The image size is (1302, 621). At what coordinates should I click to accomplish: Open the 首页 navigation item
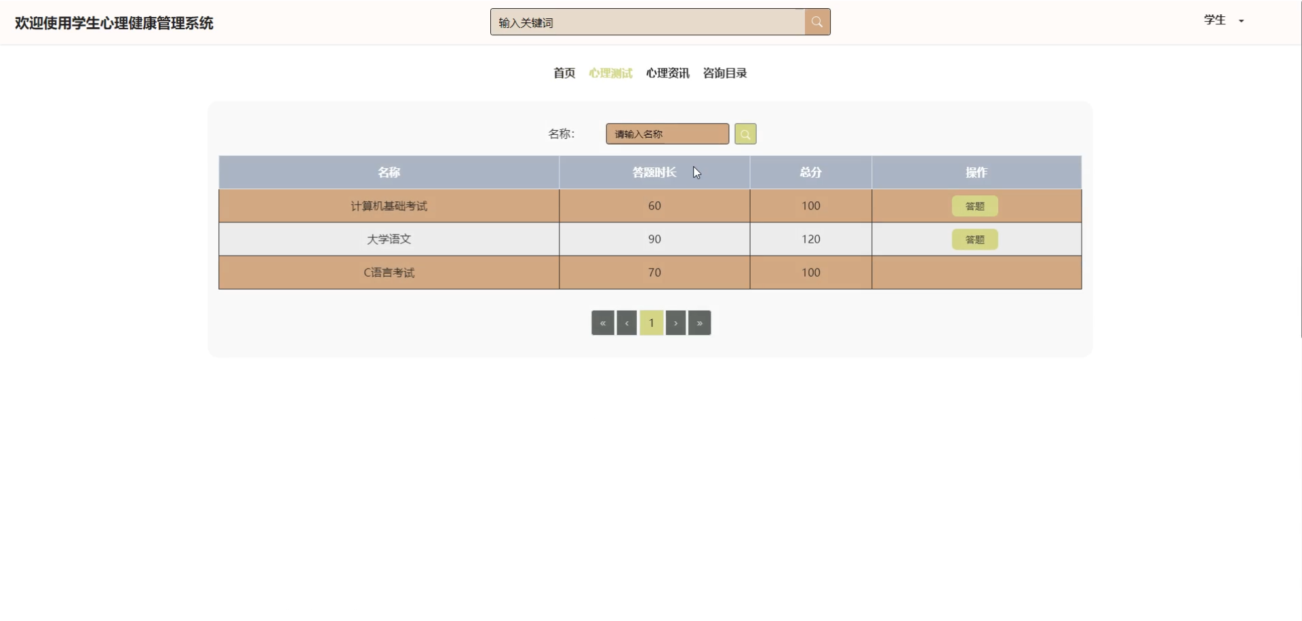pyautogui.click(x=564, y=73)
